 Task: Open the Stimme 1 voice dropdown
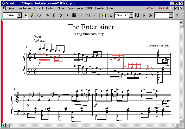pyautogui.click(x=131, y=15)
